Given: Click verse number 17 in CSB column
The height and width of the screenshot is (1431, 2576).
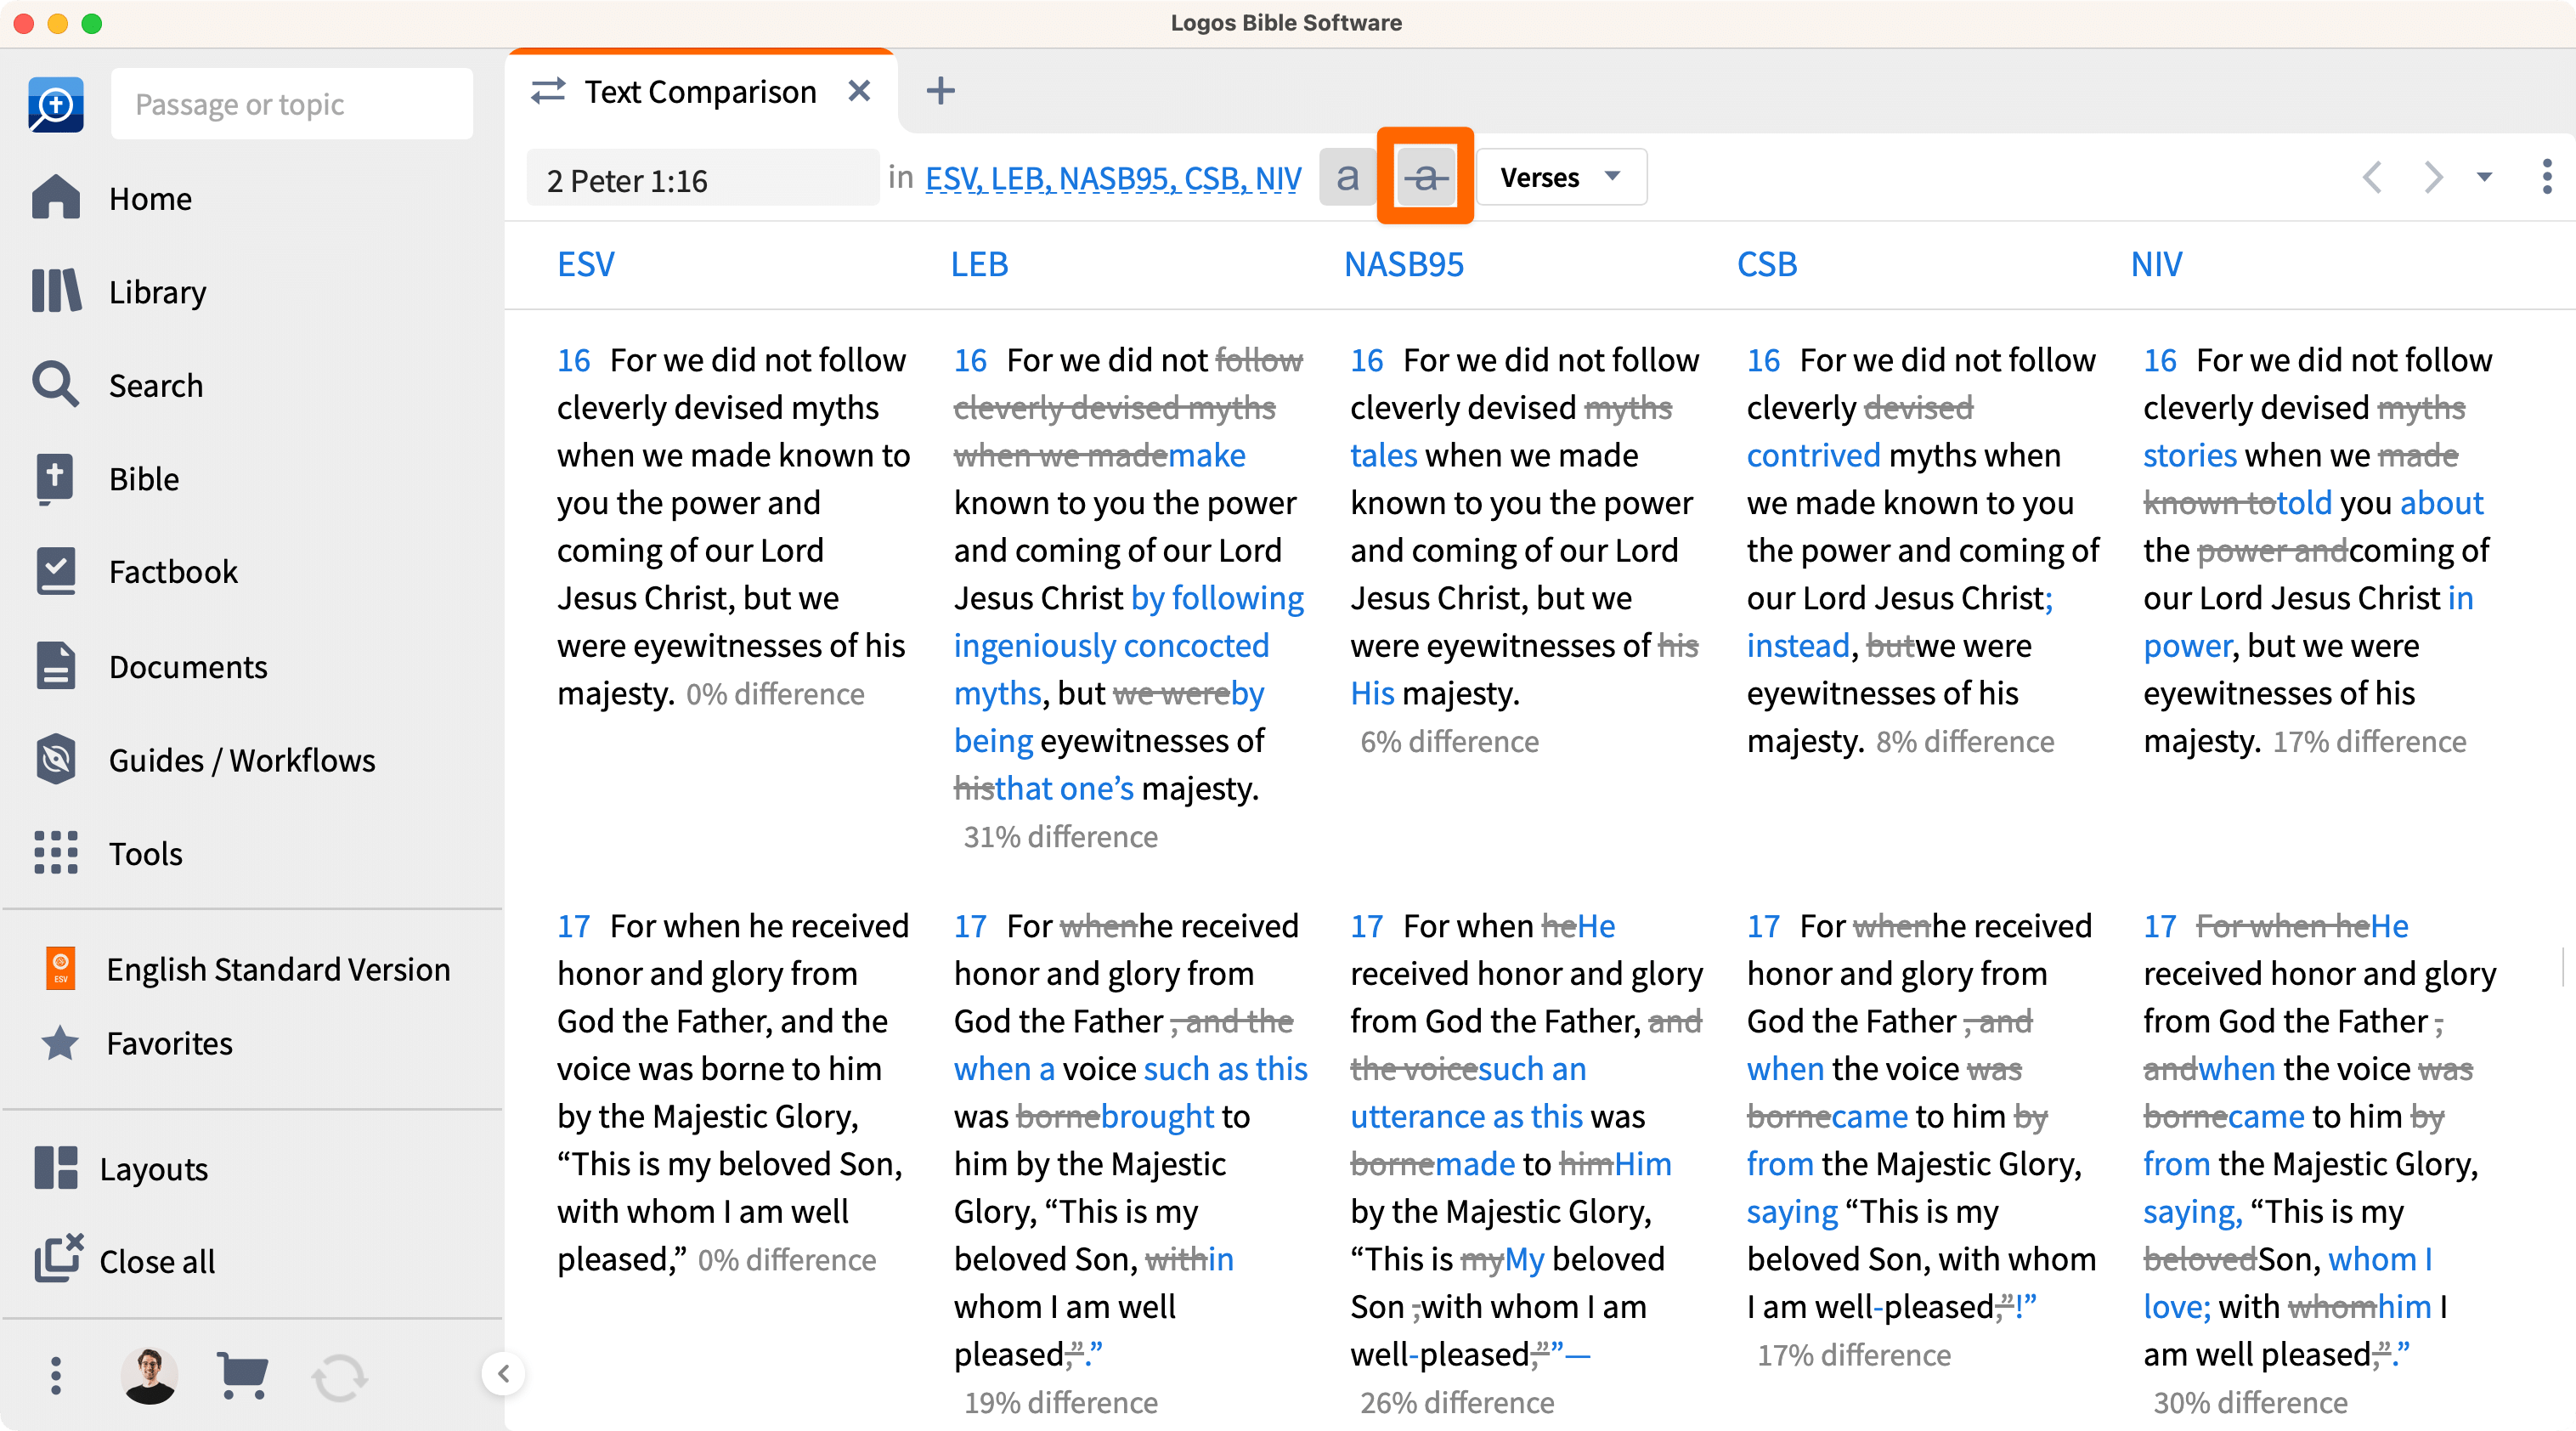Looking at the screenshot, I should 1764,926.
